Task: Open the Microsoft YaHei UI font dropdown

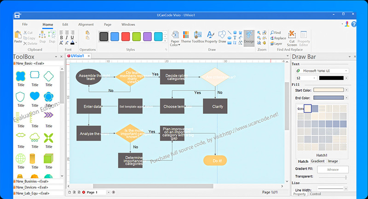Action: pyautogui.click(x=322, y=71)
